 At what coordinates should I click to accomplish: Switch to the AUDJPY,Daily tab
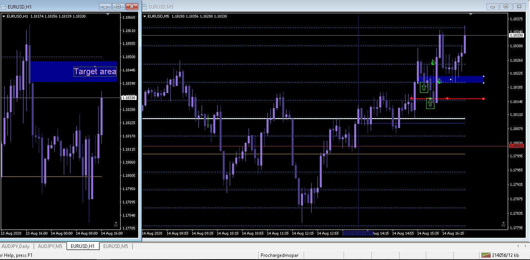coord(16,246)
